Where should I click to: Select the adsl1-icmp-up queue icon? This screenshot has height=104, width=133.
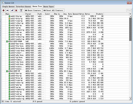(9, 21)
